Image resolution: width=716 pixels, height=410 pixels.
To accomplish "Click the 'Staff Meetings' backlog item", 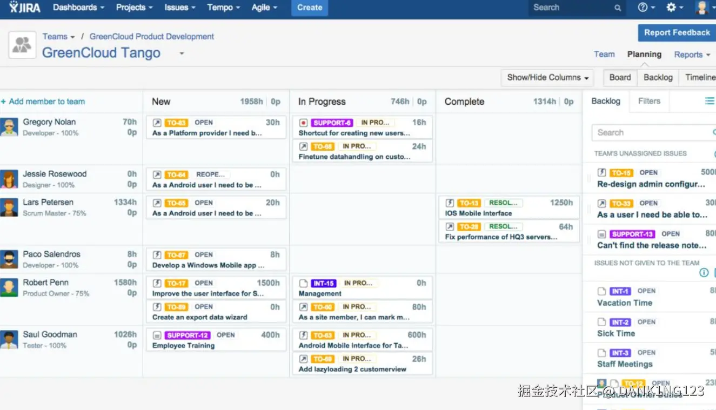I will tap(625, 364).
